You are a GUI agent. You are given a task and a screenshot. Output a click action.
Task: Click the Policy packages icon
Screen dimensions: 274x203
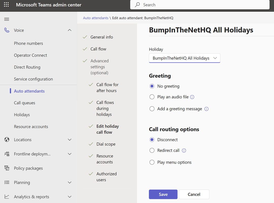point(7,168)
